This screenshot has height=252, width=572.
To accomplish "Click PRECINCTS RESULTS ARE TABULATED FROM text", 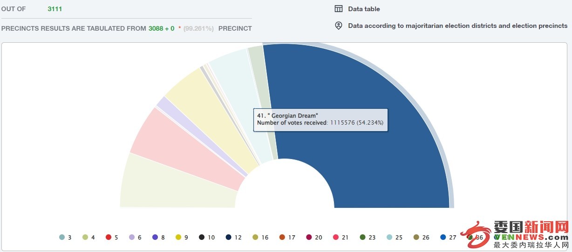I will point(74,28).
